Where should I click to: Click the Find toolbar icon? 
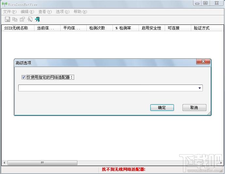tap(30, 19)
